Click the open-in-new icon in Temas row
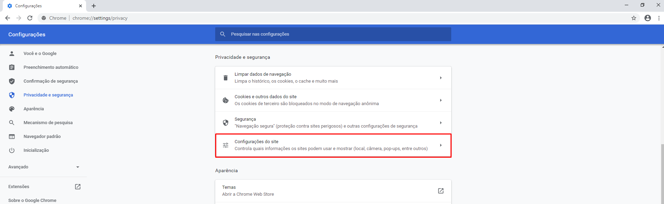664x204 pixels. 441,191
